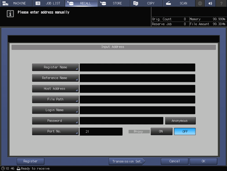Click the bottom Register button

click(x=30, y=161)
